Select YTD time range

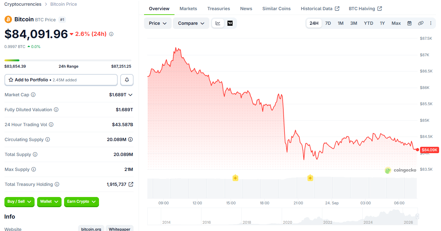(x=369, y=23)
